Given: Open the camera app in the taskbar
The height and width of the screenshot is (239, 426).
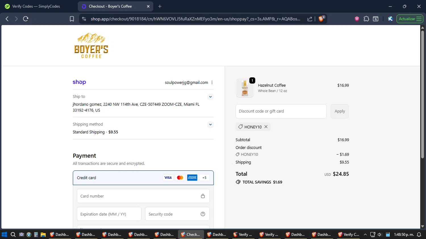Looking at the screenshot, I should pos(21,234).
